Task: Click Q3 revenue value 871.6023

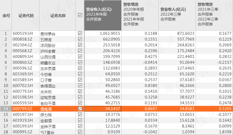Action: (x=186, y=33)
